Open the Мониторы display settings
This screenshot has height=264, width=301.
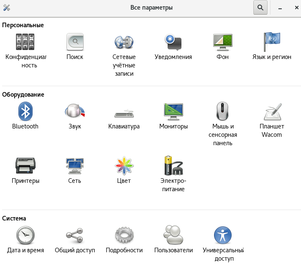point(173,112)
